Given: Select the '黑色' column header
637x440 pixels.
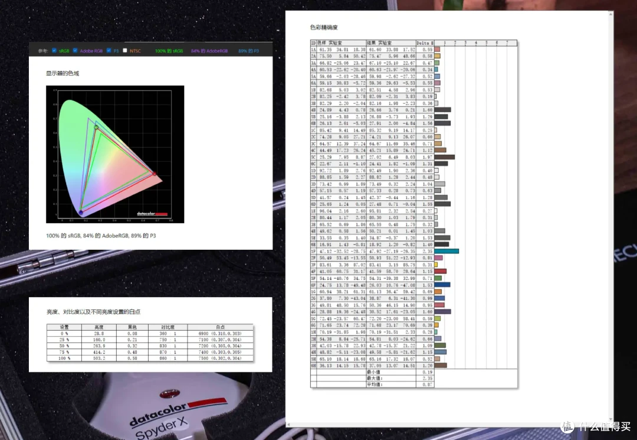Looking at the screenshot, I should click(132, 327).
